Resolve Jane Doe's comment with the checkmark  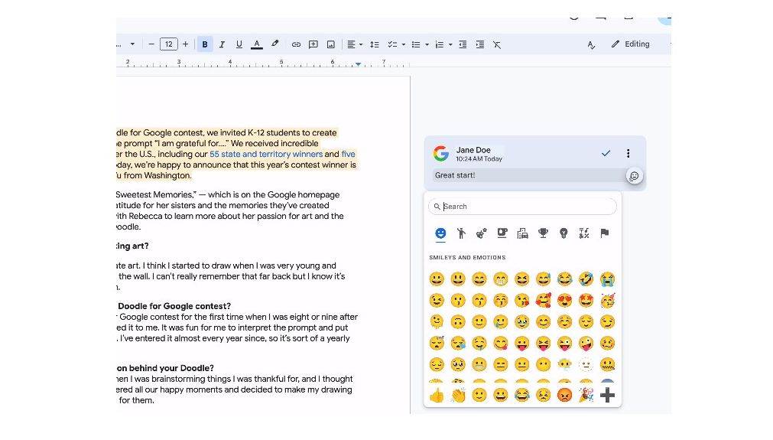point(606,153)
